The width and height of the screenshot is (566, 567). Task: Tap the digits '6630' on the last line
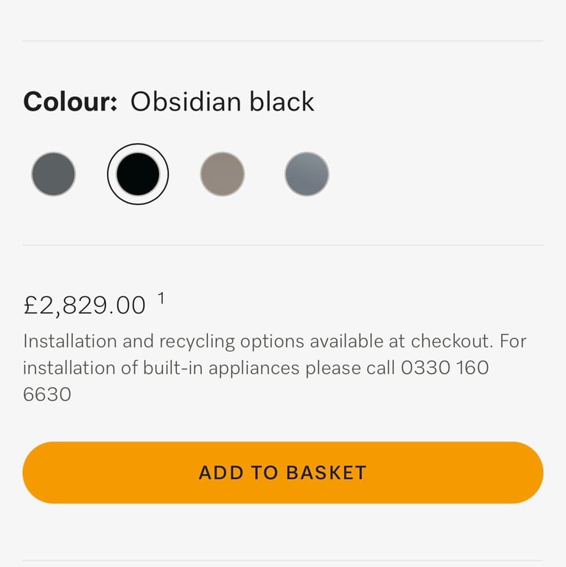point(47,394)
